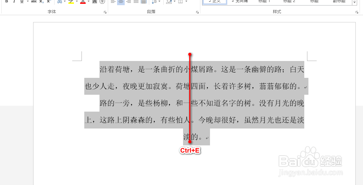
Task: Click the line starting 沿着荷塘
Action: (202, 69)
